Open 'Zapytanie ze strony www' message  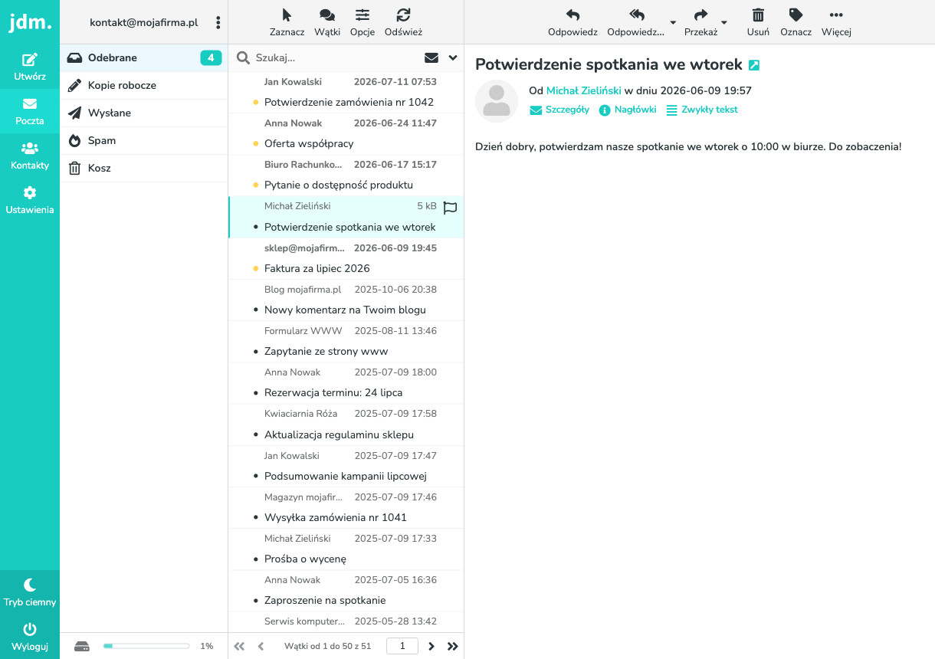346,342
